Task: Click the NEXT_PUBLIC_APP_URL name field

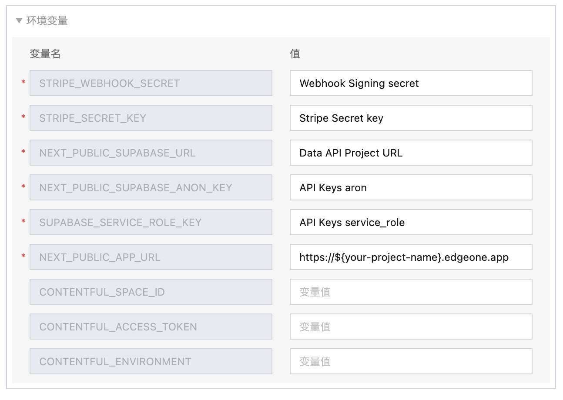Action: [151, 257]
